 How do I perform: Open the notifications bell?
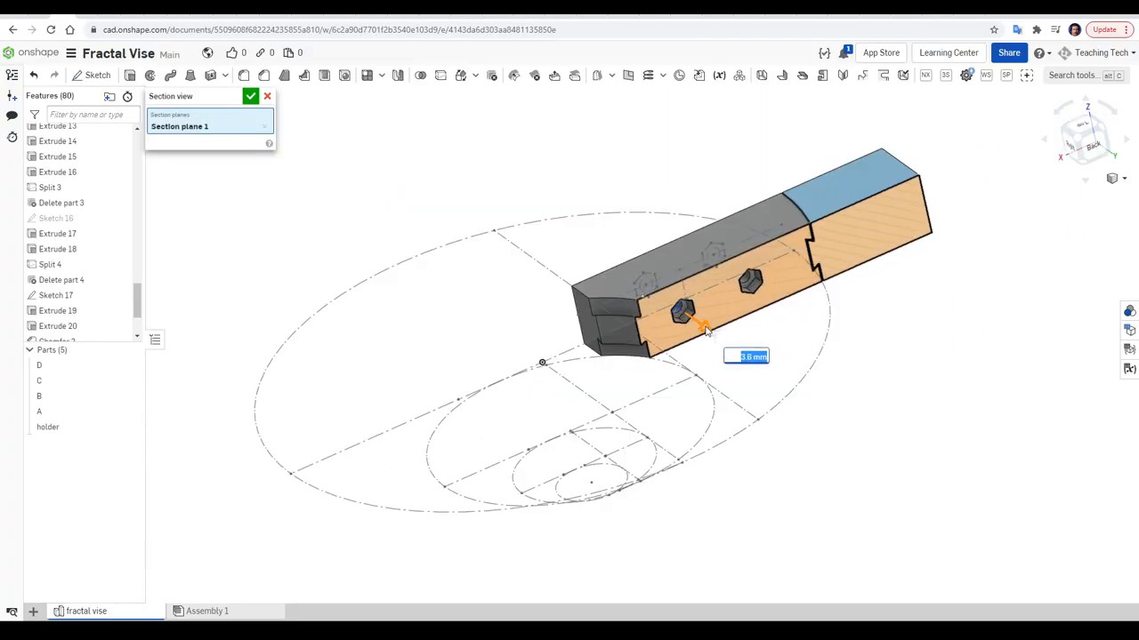(844, 53)
